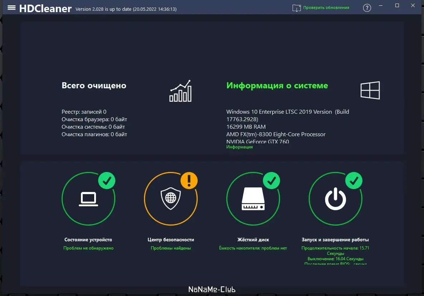The height and width of the screenshot is (296, 424).
Task: Click Очистка браузера: 0 байт line
Action: 95,119
